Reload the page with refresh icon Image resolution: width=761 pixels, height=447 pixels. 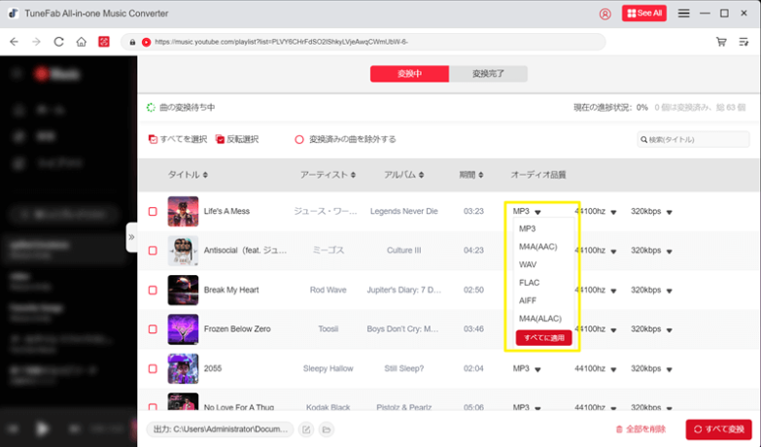pyautogui.click(x=58, y=42)
